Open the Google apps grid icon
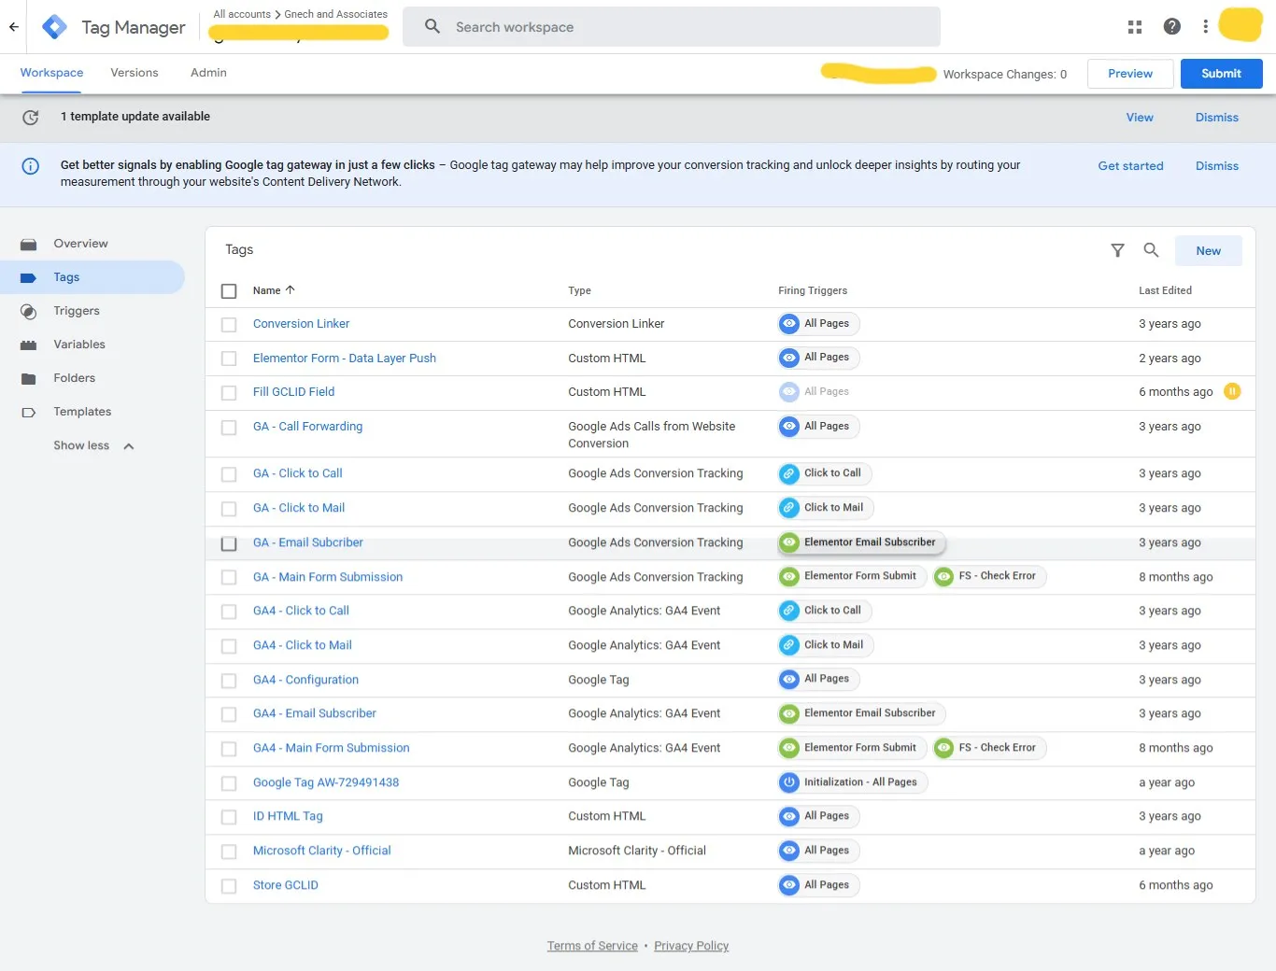This screenshot has width=1276, height=971. pos(1135,27)
